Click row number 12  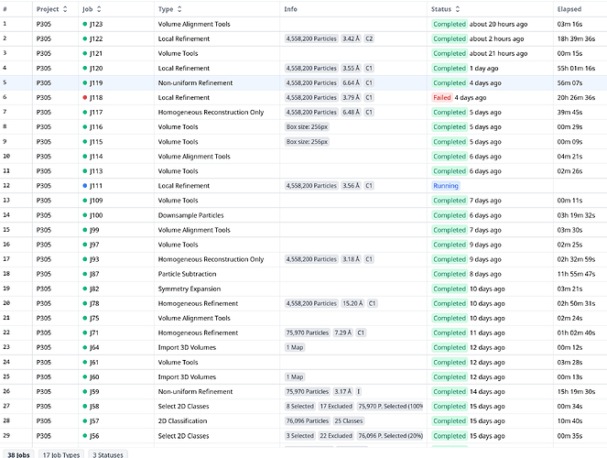[x=6, y=186]
